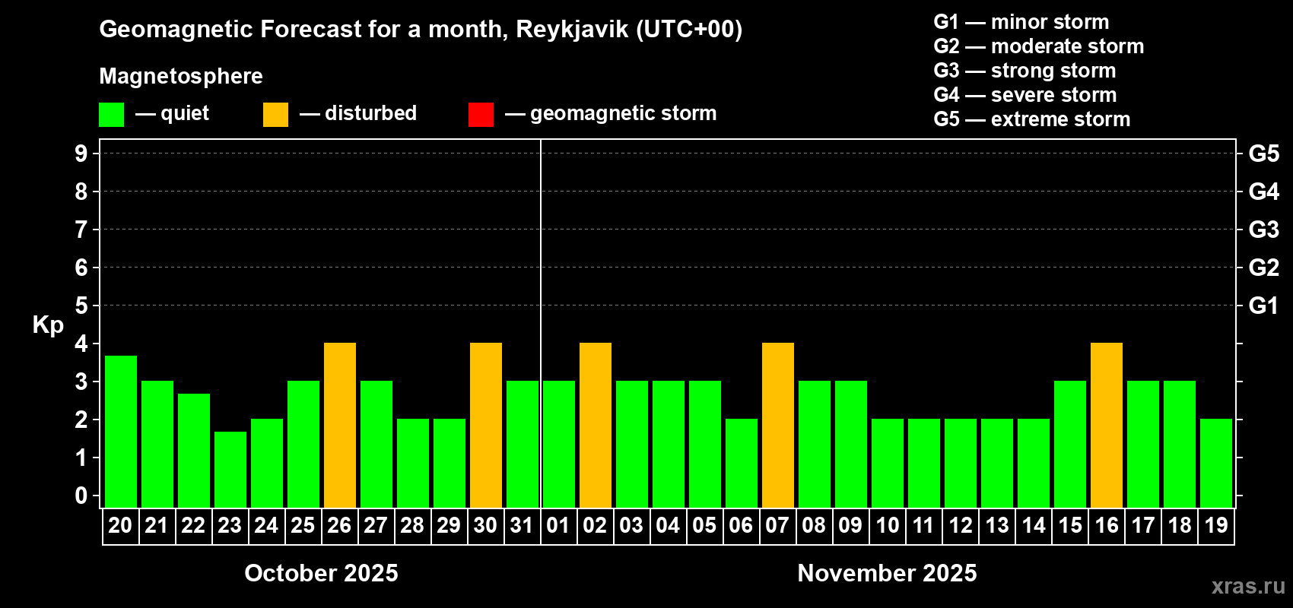Screen dimensions: 1293x608
Task: Click the Kp axis label
Action: (48, 325)
